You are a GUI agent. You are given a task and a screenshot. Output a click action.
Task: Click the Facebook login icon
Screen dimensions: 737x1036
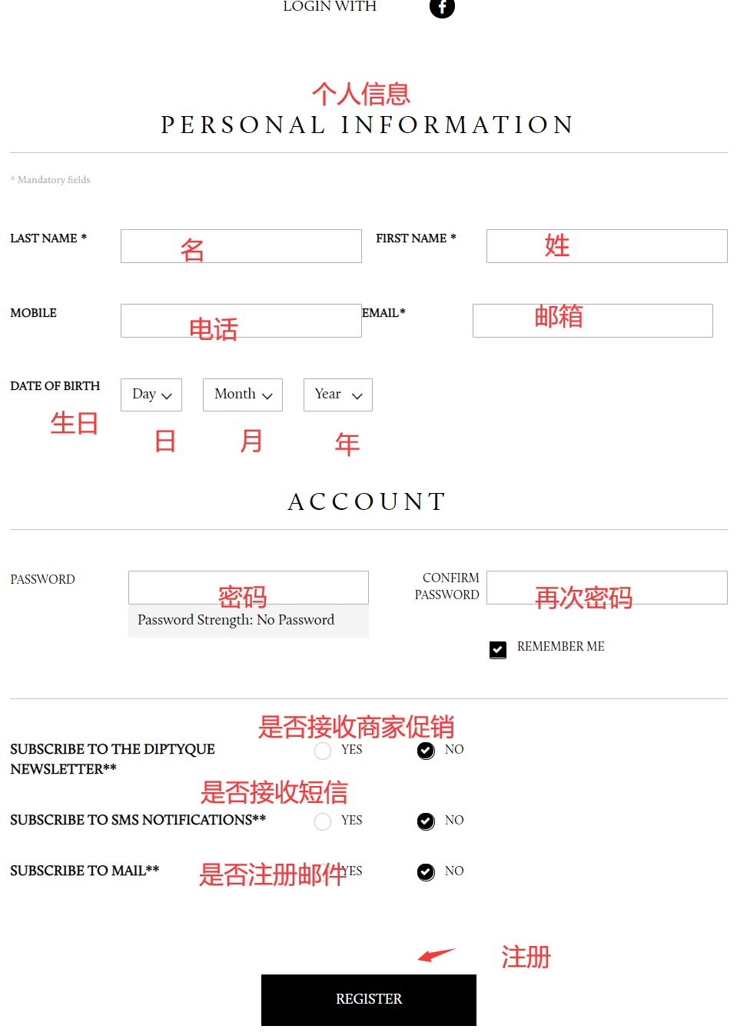pos(442,7)
